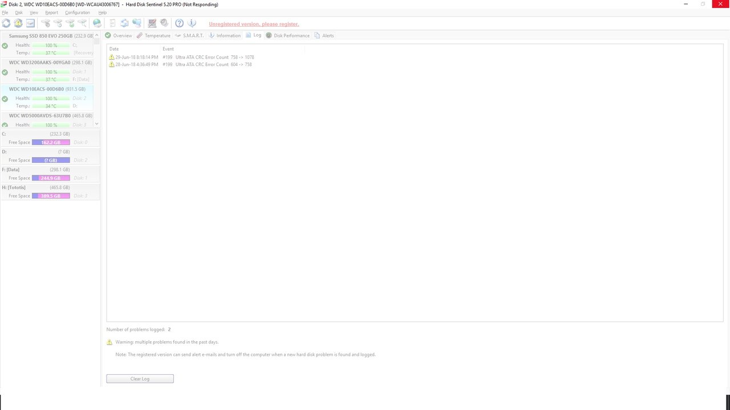Image resolution: width=730 pixels, height=410 pixels.
Task: Open the Report menu
Action: coord(51,13)
